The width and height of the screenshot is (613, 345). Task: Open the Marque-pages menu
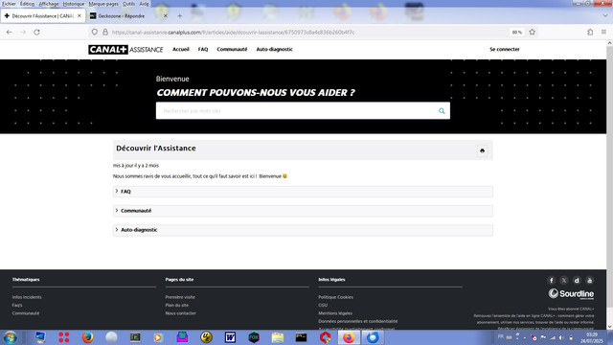coord(103,4)
